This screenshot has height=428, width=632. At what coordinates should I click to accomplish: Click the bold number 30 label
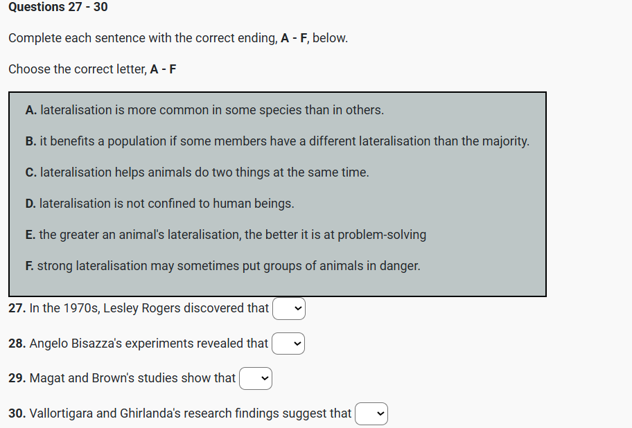(17, 413)
